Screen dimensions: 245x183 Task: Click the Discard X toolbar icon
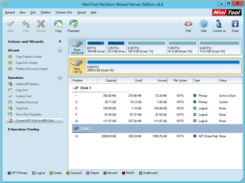point(41,24)
